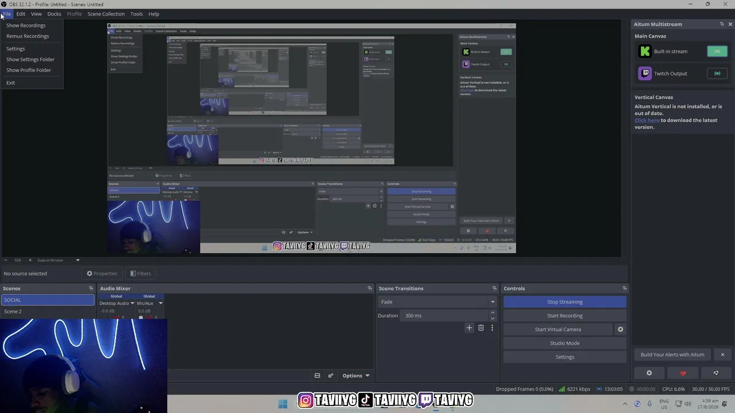
Task: Undock the Scenes panel
Action: 91,289
